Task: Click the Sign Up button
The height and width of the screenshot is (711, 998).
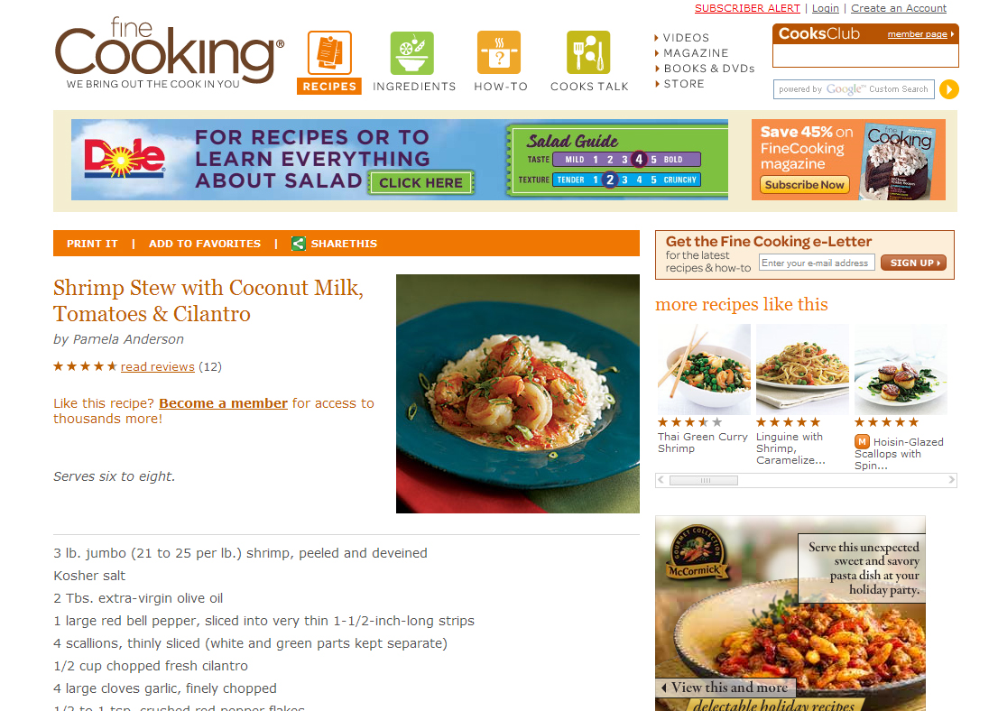Action: [913, 263]
